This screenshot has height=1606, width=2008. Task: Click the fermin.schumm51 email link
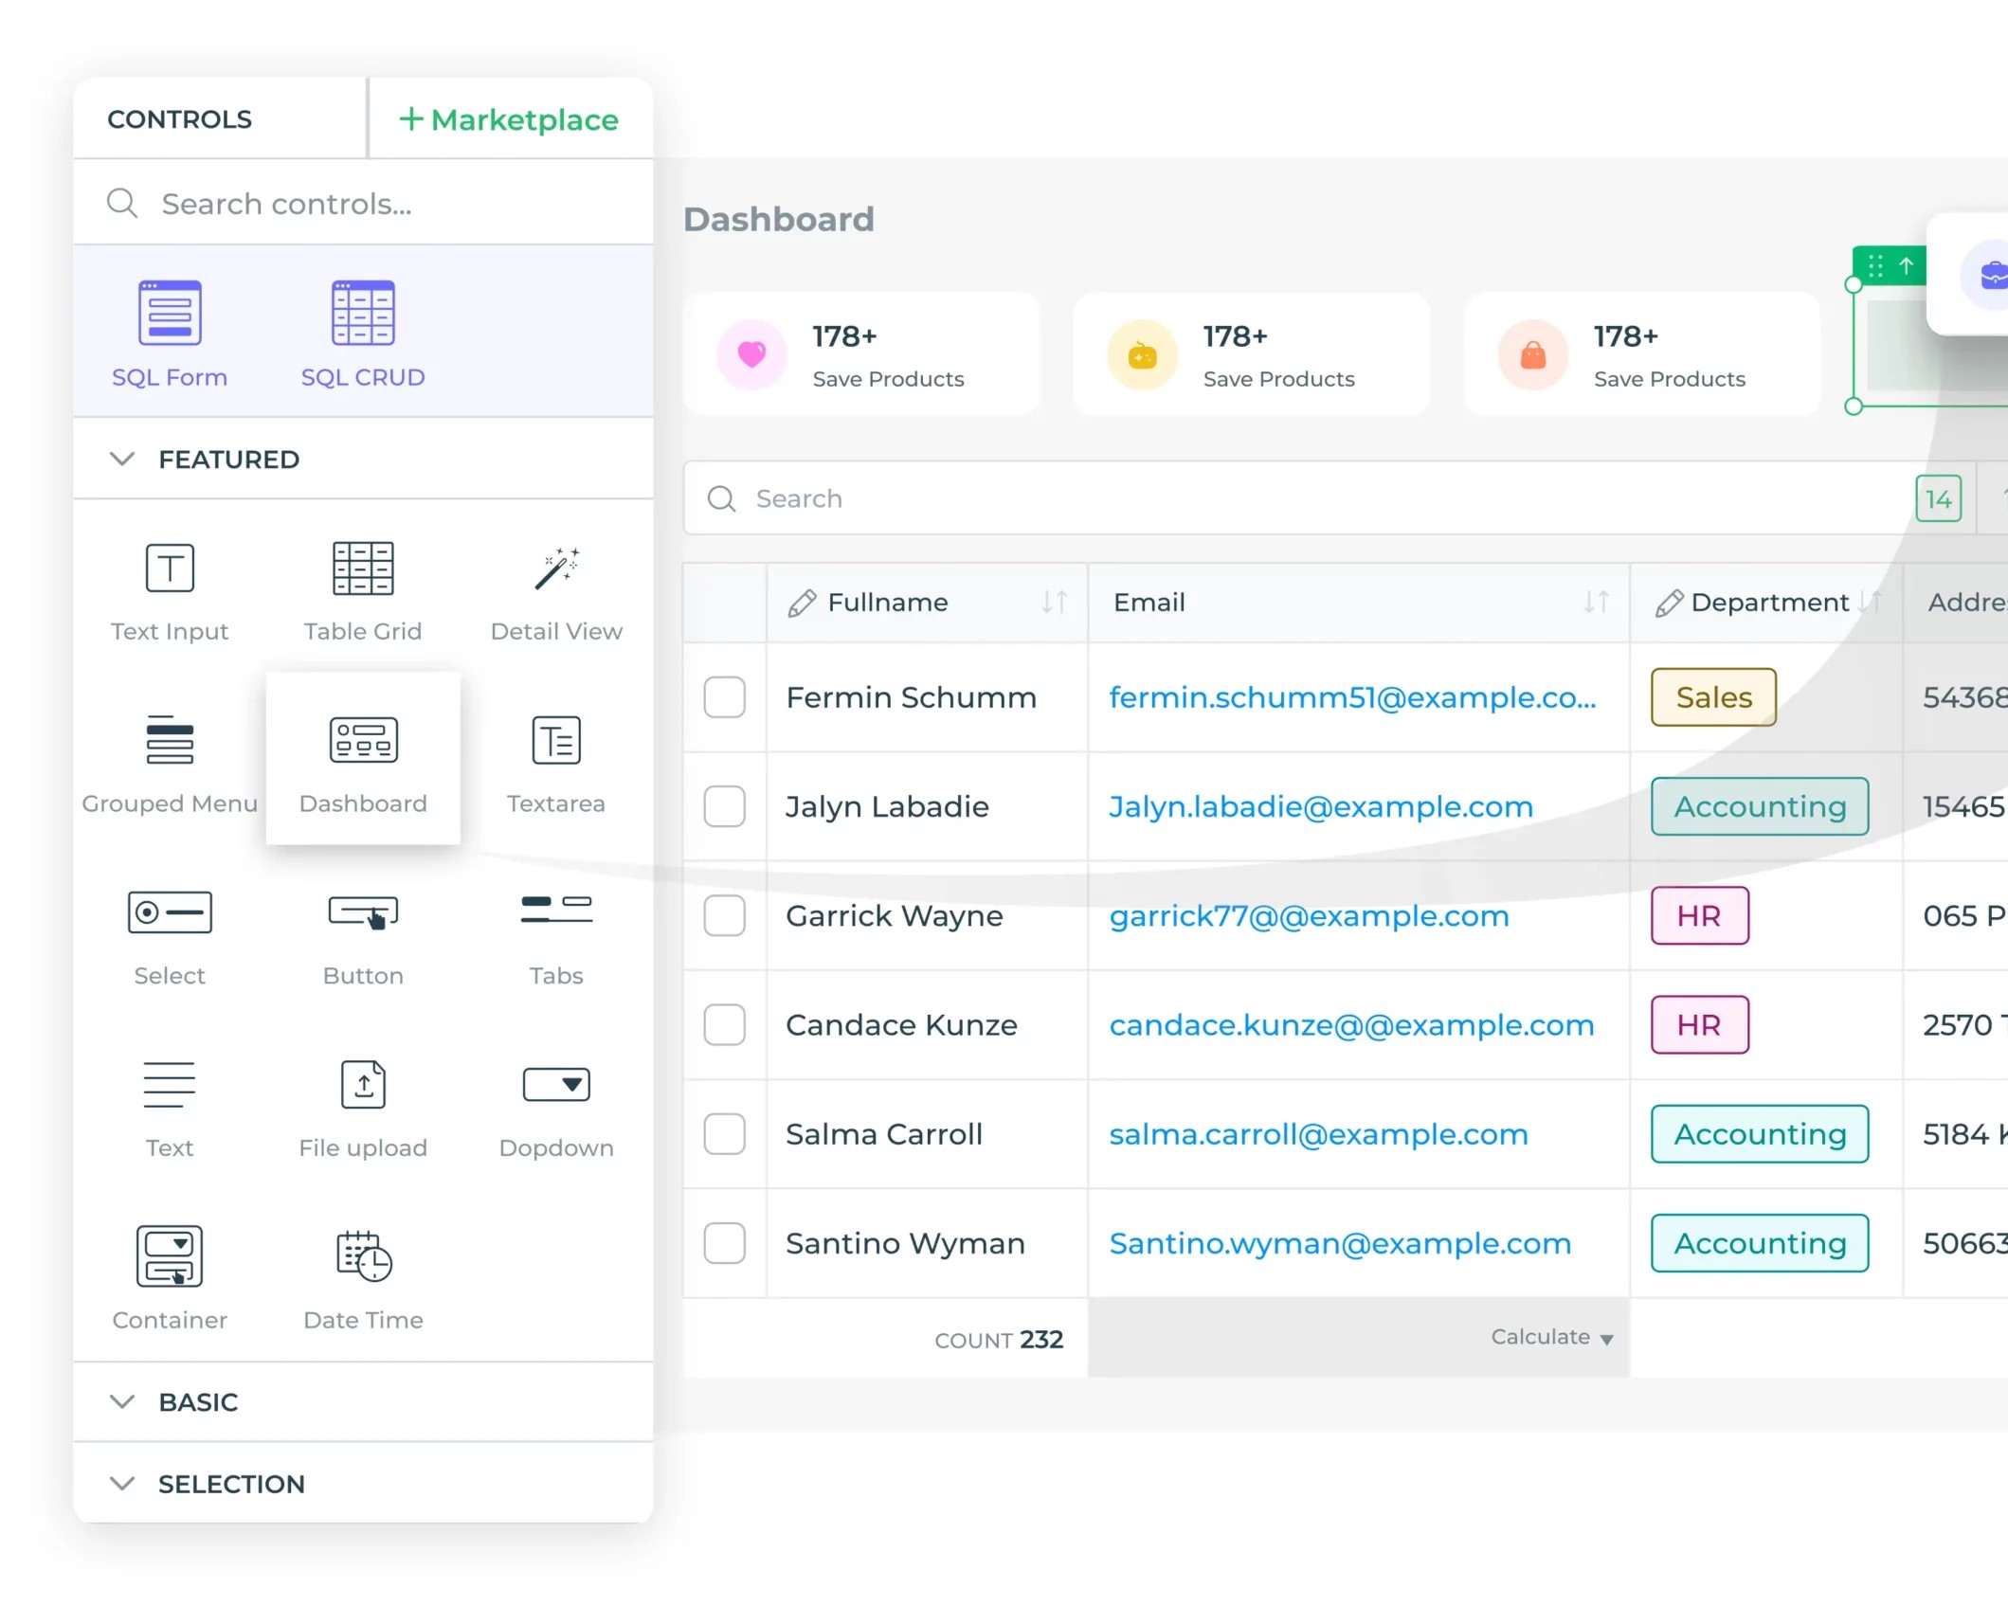(1350, 697)
